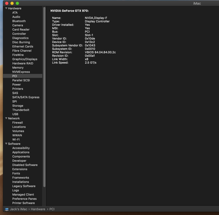Select Bluetooth in the Hardware section
Image resolution: width=219 pixels, height=215 pixels.
[x=19, y=21]
